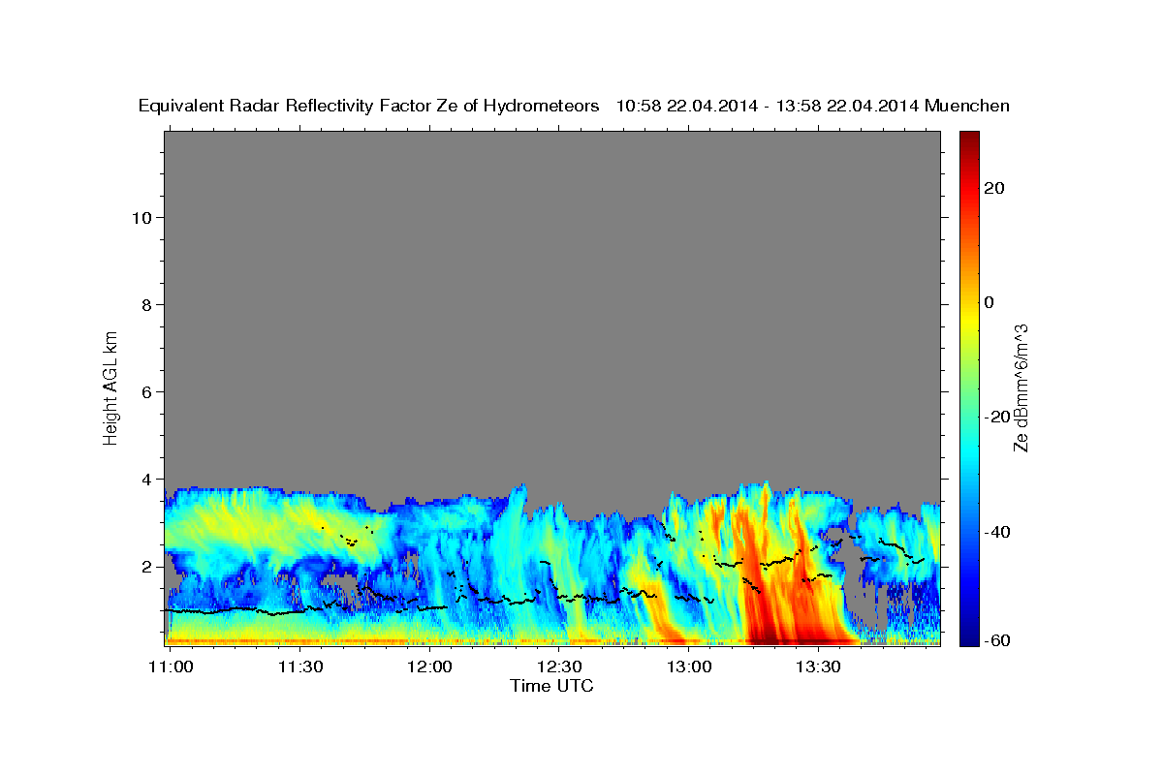Viewport: 1163px width, 775px height.
Task: Click the '12:00' time tick label
Action: click(x=429, y=666)
